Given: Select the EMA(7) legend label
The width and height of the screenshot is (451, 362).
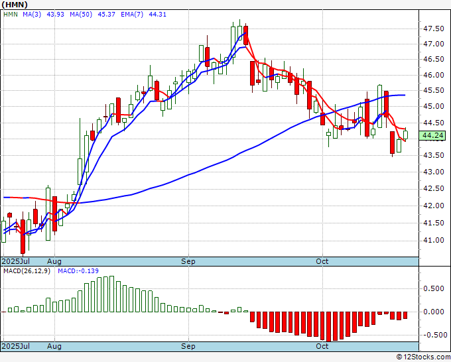Looking at the screenshot, I should tap(132, 15).
